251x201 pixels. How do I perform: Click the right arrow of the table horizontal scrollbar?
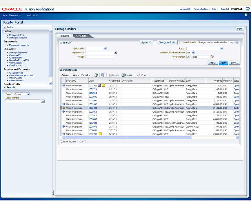pos(238,137)
